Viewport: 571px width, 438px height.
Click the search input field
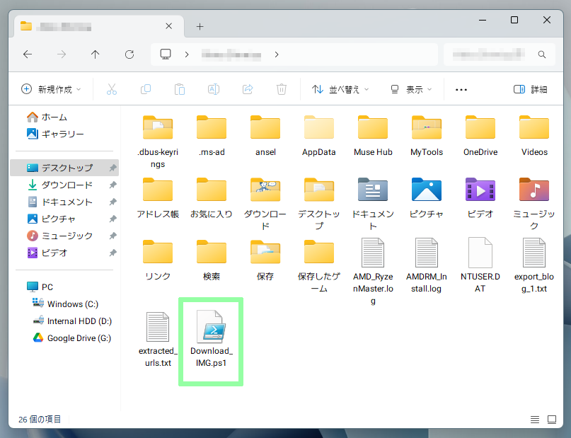pyautogui.click(x=495, y=54)
